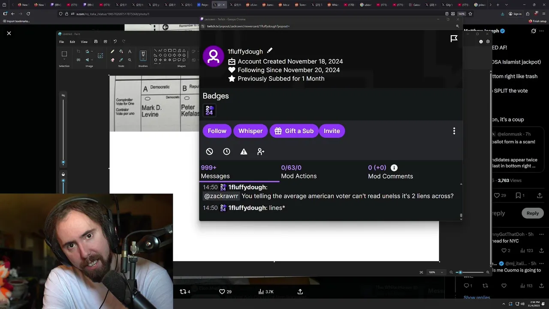Open the View menu in Paint
Image resolution: width=549 pixels, height=309 pixels.
coord(84,42)
